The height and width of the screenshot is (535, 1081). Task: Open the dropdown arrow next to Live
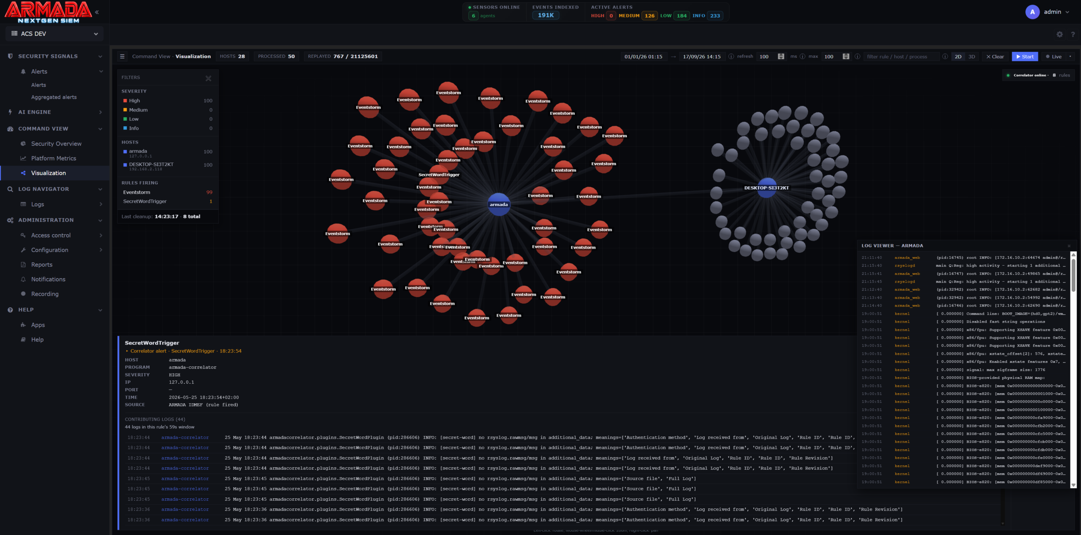1070,57
